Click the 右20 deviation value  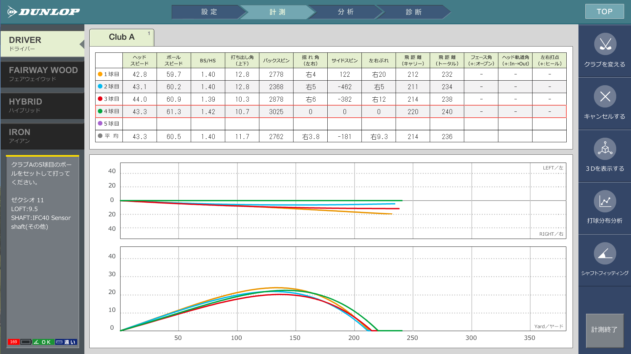point(379,74)
